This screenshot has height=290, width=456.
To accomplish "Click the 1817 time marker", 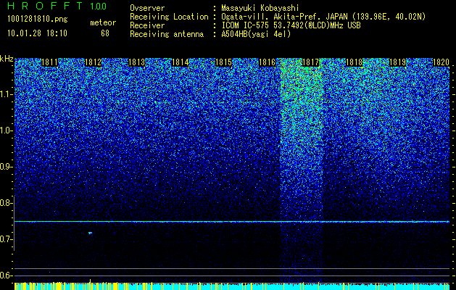I will coord(310,62).
